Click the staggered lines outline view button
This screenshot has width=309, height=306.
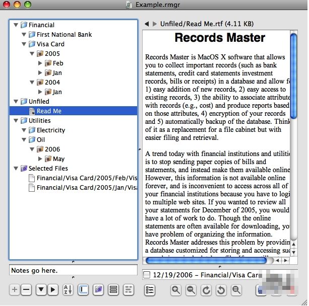click(x=129, y=290)
